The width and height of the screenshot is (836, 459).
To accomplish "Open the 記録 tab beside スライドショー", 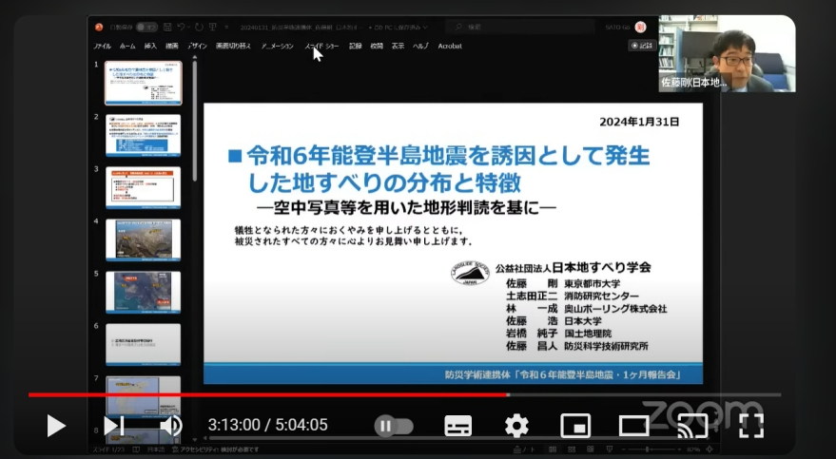I will (x=356, y=47).
